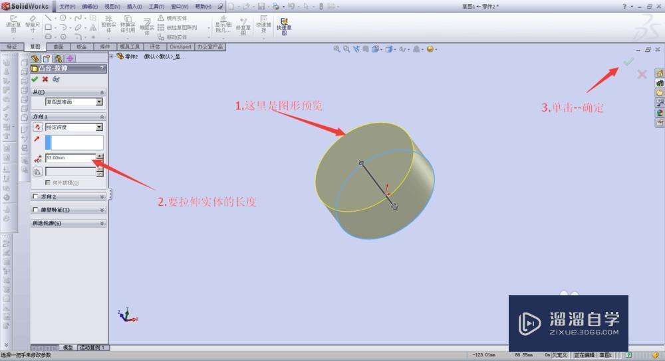
Task: Click the draft on/off button
Action: click(37, 171)
